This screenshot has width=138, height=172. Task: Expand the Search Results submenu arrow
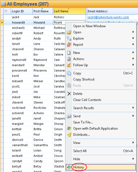tap(133, 108)
